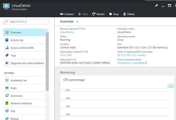Open Diagnose and solve problems
The height and width of the screenshot is (120, 176).
(27, 63)
